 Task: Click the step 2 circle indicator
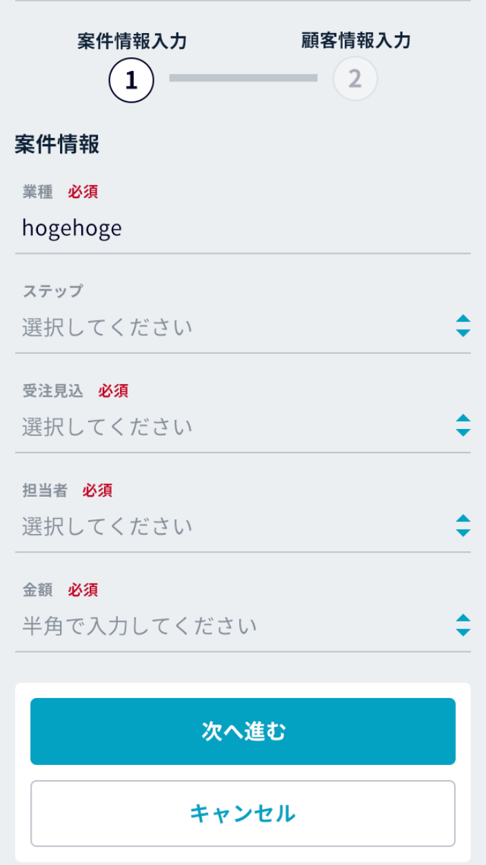[x=355, y=79]
